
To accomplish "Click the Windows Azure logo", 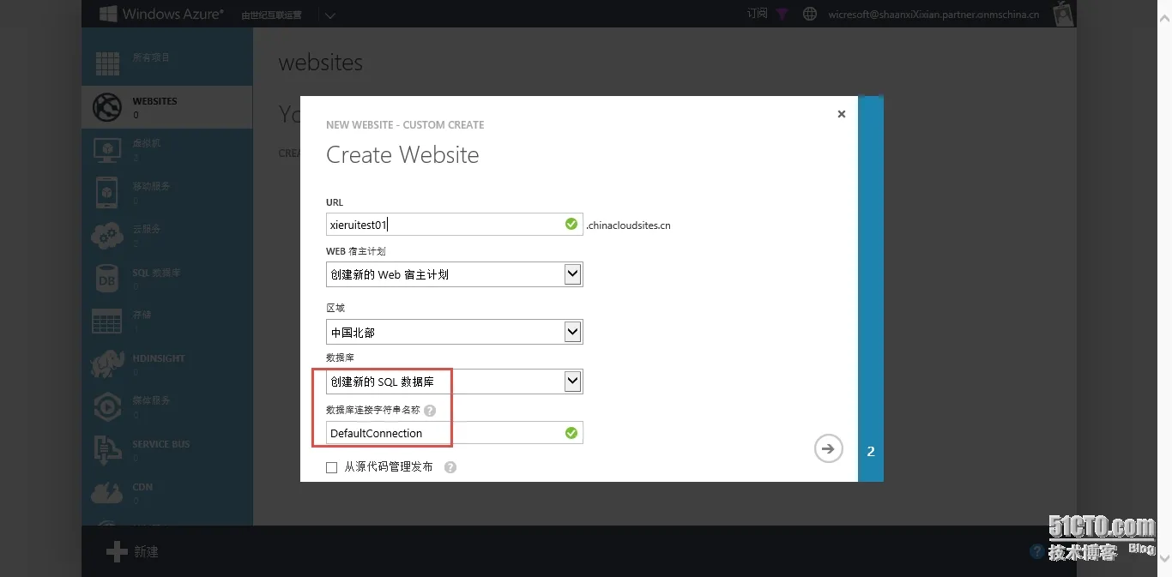I will (x=162, y=14).
